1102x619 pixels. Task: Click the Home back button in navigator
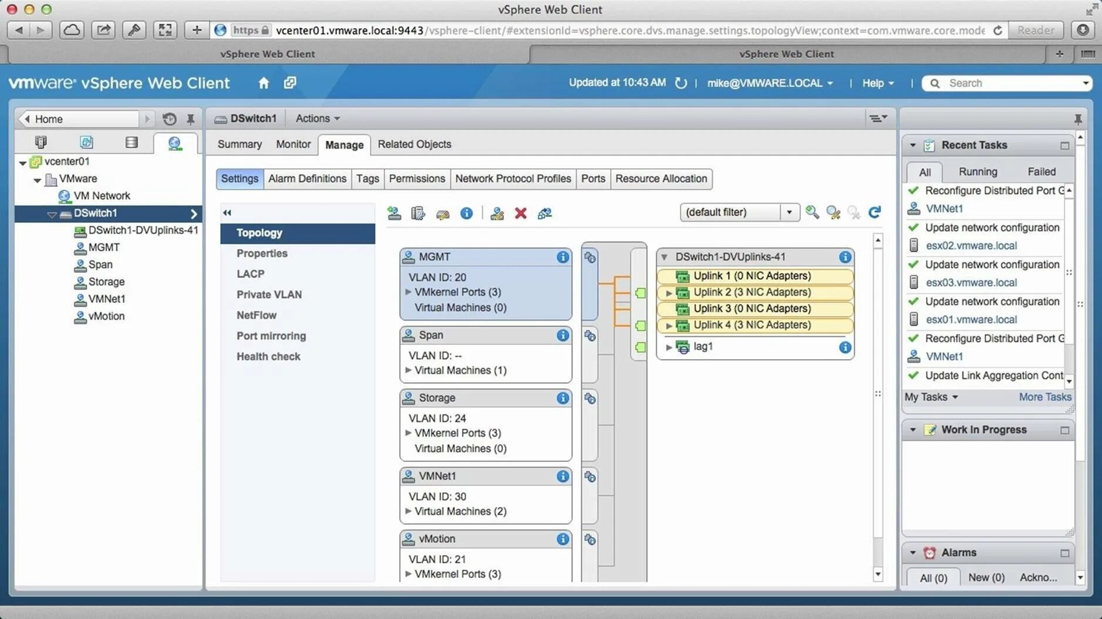[79, 119]
